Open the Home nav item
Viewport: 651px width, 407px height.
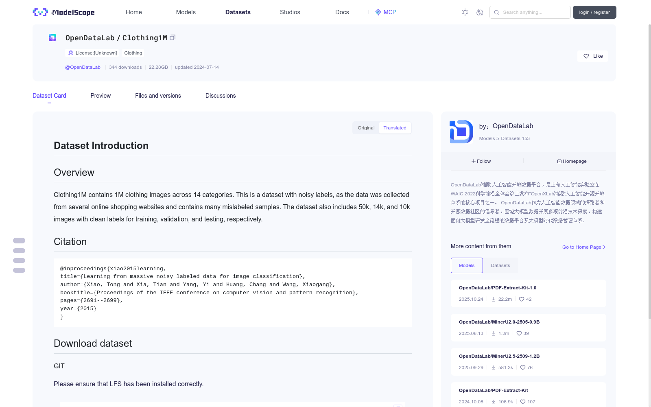(x=134, y=12)
